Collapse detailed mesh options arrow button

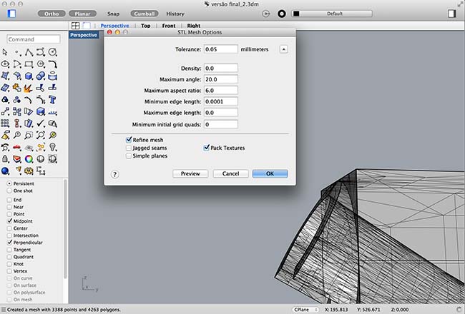283,49
